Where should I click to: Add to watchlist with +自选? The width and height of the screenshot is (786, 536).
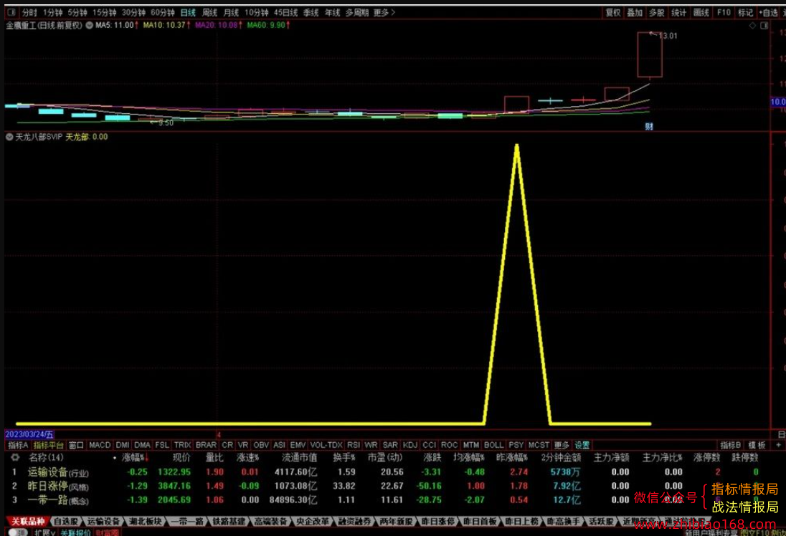768,12
